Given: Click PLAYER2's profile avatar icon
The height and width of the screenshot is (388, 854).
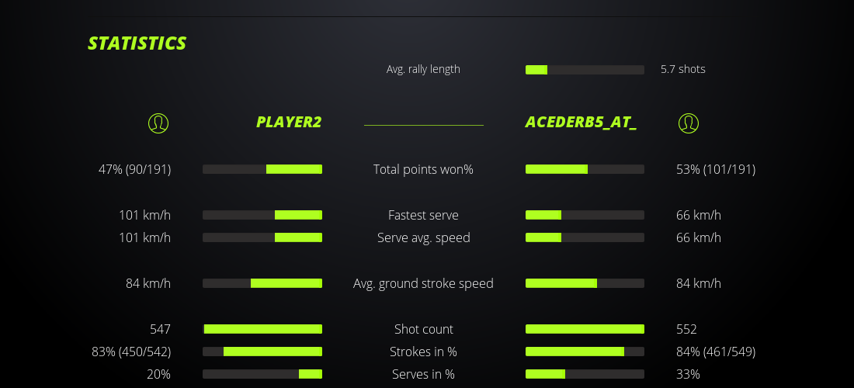Looking at the screenshot, I should 158,123.
